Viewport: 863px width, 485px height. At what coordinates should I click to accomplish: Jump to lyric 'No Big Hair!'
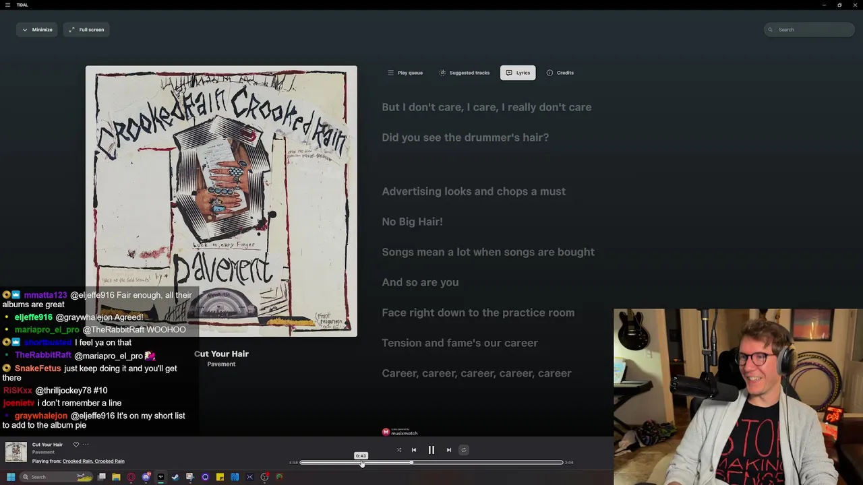(413, 222)
